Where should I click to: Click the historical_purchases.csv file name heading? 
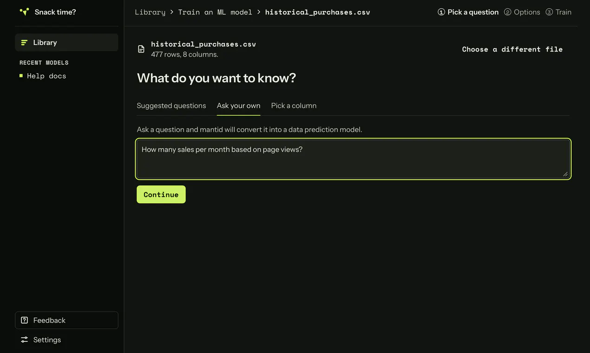(203, 44)
